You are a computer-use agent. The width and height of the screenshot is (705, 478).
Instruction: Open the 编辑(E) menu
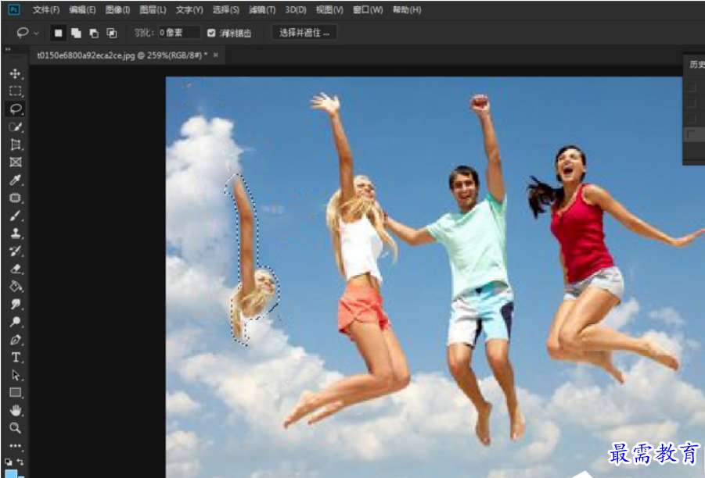82,9
